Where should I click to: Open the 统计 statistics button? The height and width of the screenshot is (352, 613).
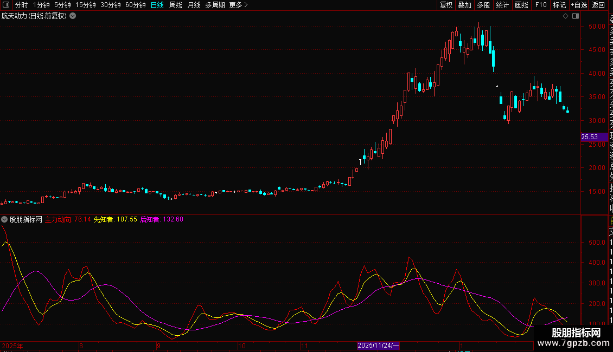tap(502, 5)
